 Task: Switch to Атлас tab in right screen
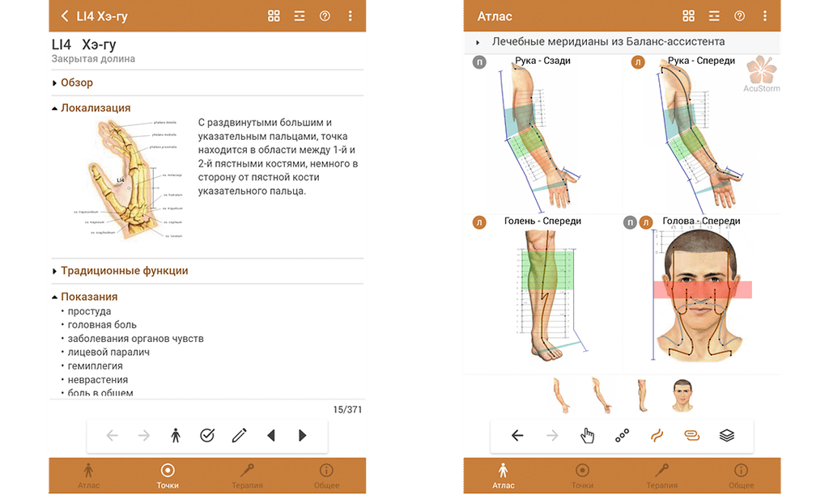(503, 475)
